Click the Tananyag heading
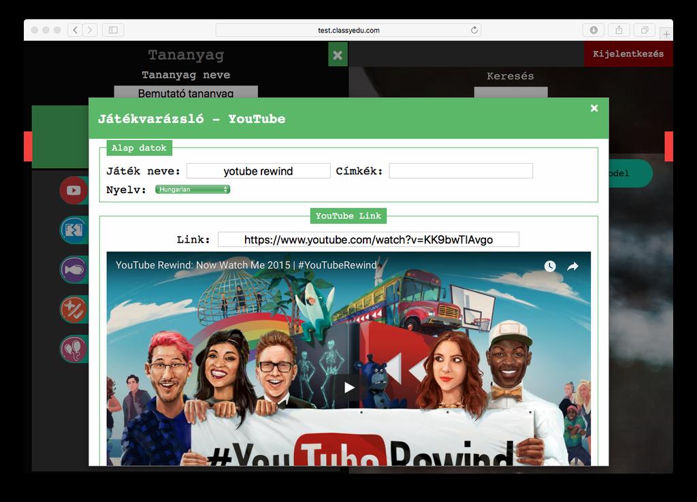Screen dimensions: 697x502 [186, 54]
